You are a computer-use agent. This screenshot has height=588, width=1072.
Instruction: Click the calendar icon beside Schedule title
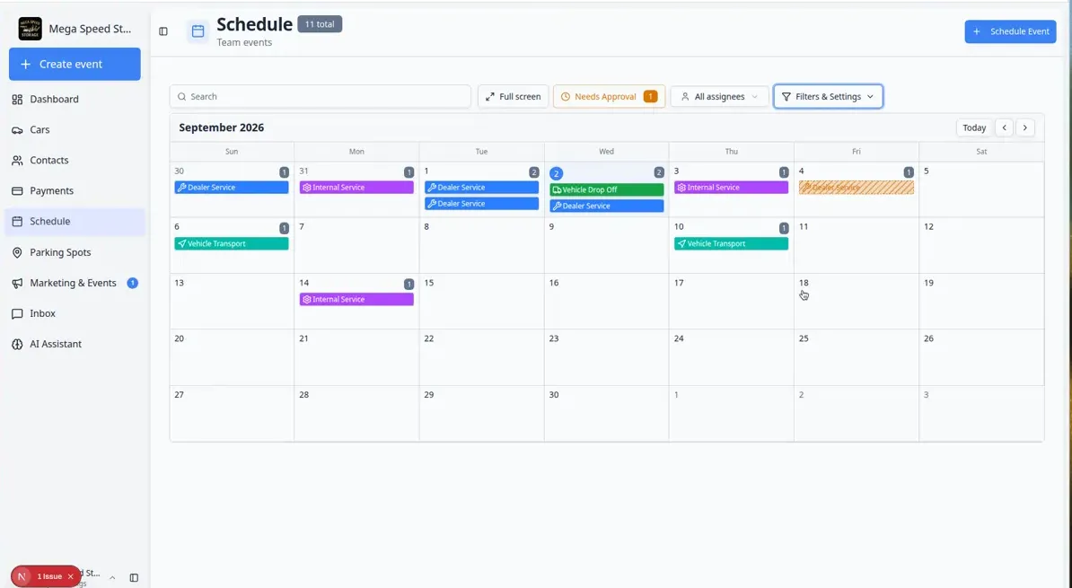tap(198, 31)
